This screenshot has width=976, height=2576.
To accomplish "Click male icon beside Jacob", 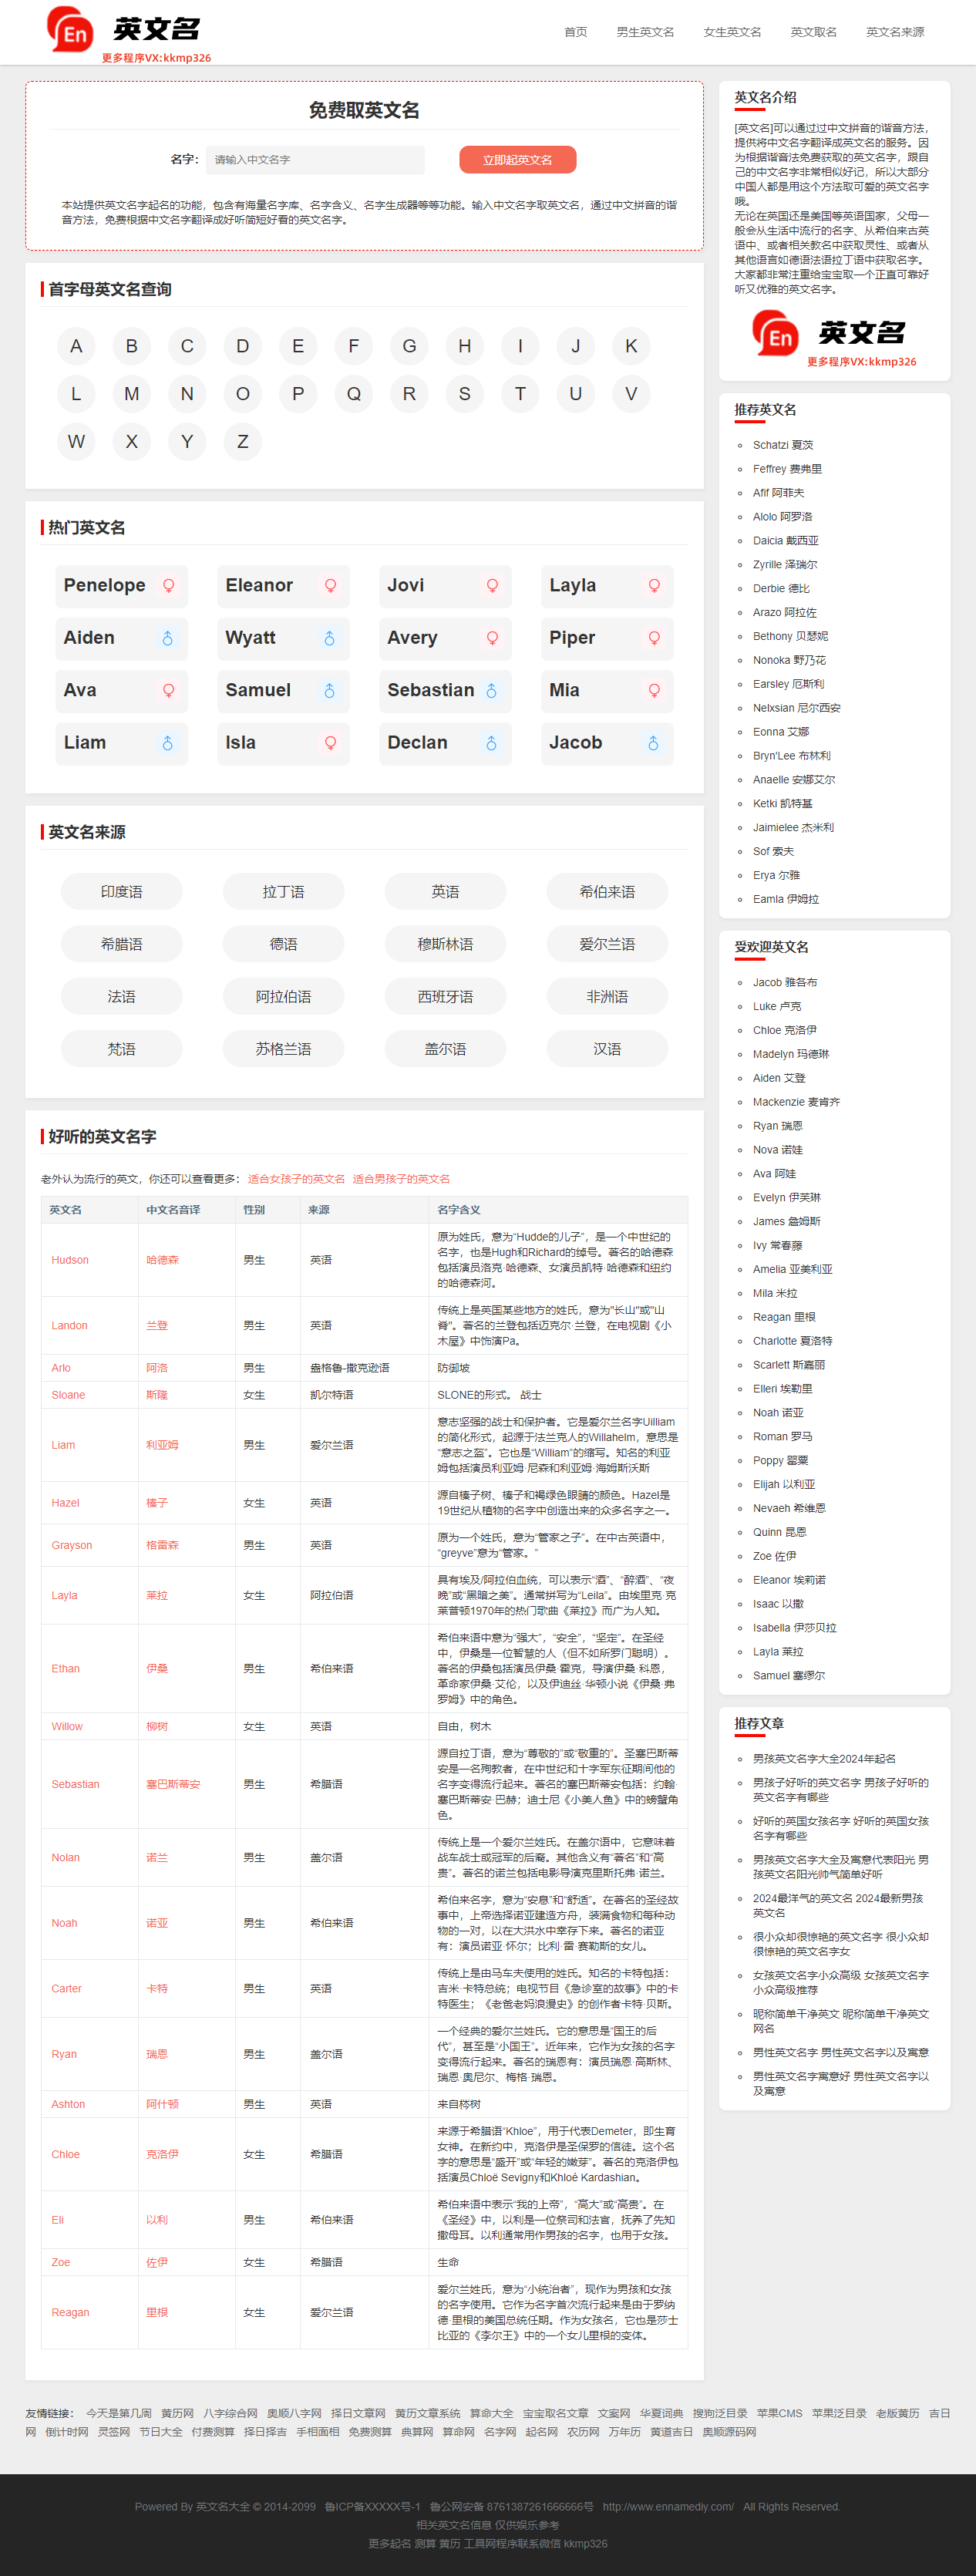I will coord(653,743).
